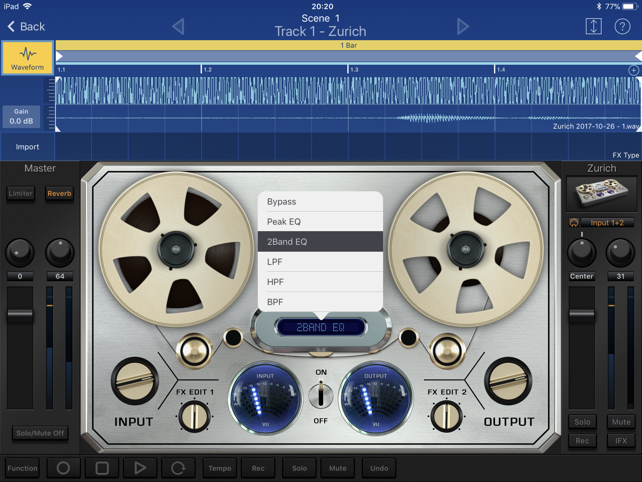Screen dimensions: 642x482
Task: Toggle Rec on Zurich channel strip
Action: click(582, 441)
